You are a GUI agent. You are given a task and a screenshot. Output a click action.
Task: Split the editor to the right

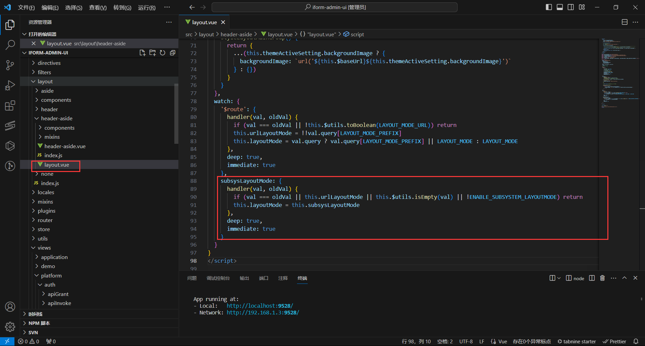point(625,22)
